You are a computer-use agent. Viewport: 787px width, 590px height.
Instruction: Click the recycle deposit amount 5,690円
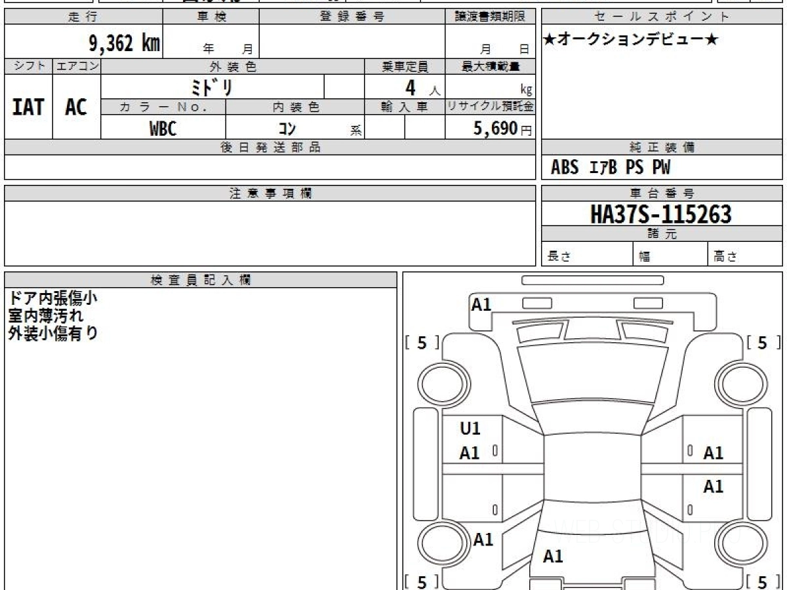click(x=502, y=128)
